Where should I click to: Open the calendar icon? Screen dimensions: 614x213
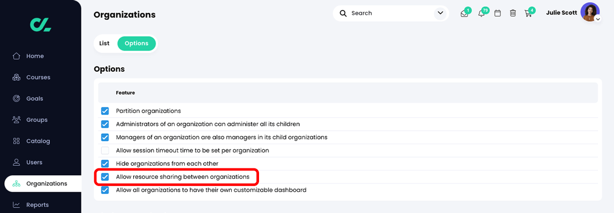(497, 13)
